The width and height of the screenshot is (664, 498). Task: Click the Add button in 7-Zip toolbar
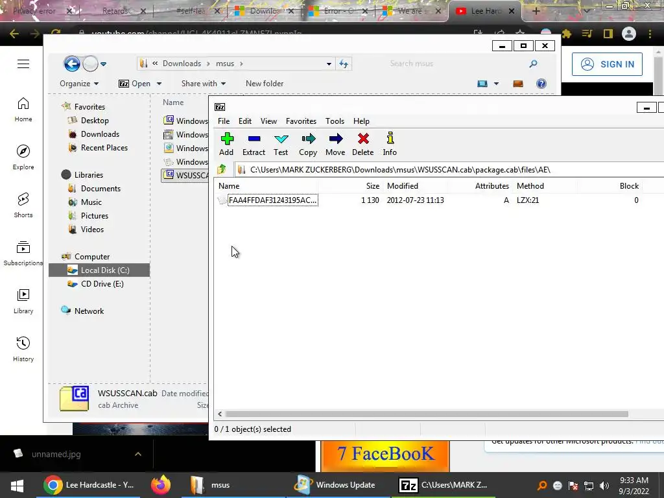pos(226,144)
